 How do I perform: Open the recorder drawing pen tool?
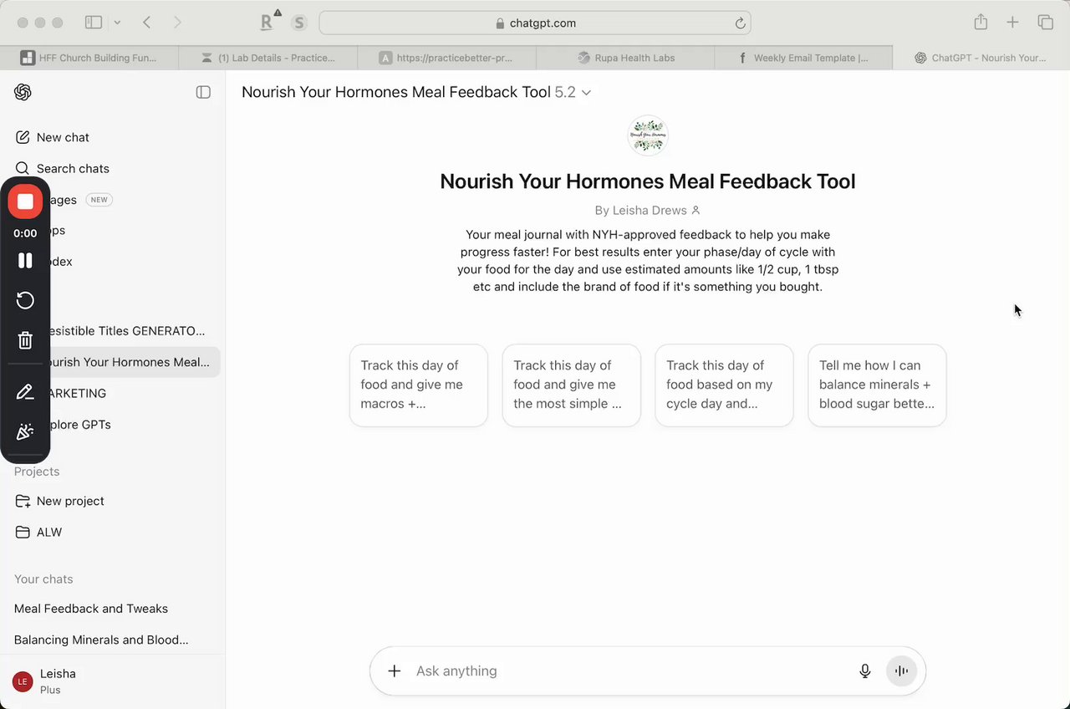click(25, 392)
